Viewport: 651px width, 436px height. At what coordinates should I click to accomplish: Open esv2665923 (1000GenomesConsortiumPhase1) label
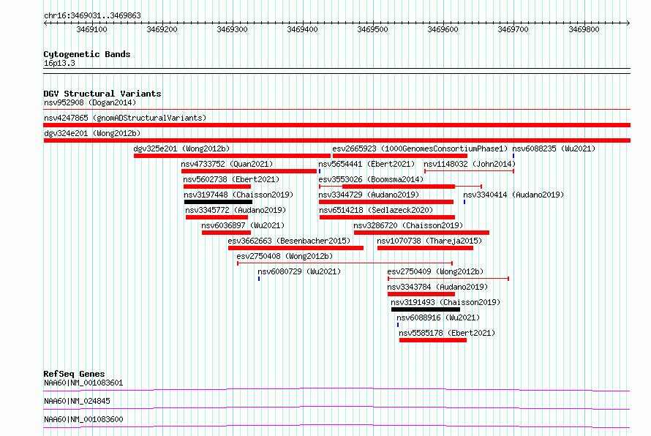[420, 149]
